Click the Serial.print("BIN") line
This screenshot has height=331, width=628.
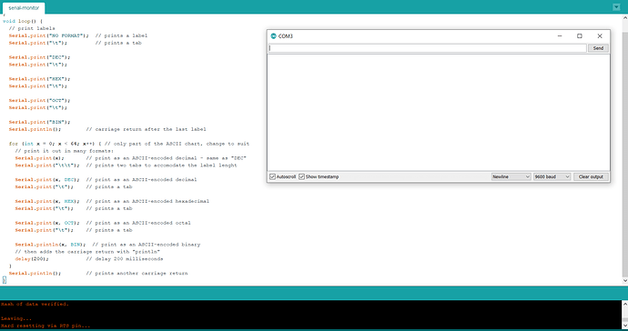[x=39, y=122]
